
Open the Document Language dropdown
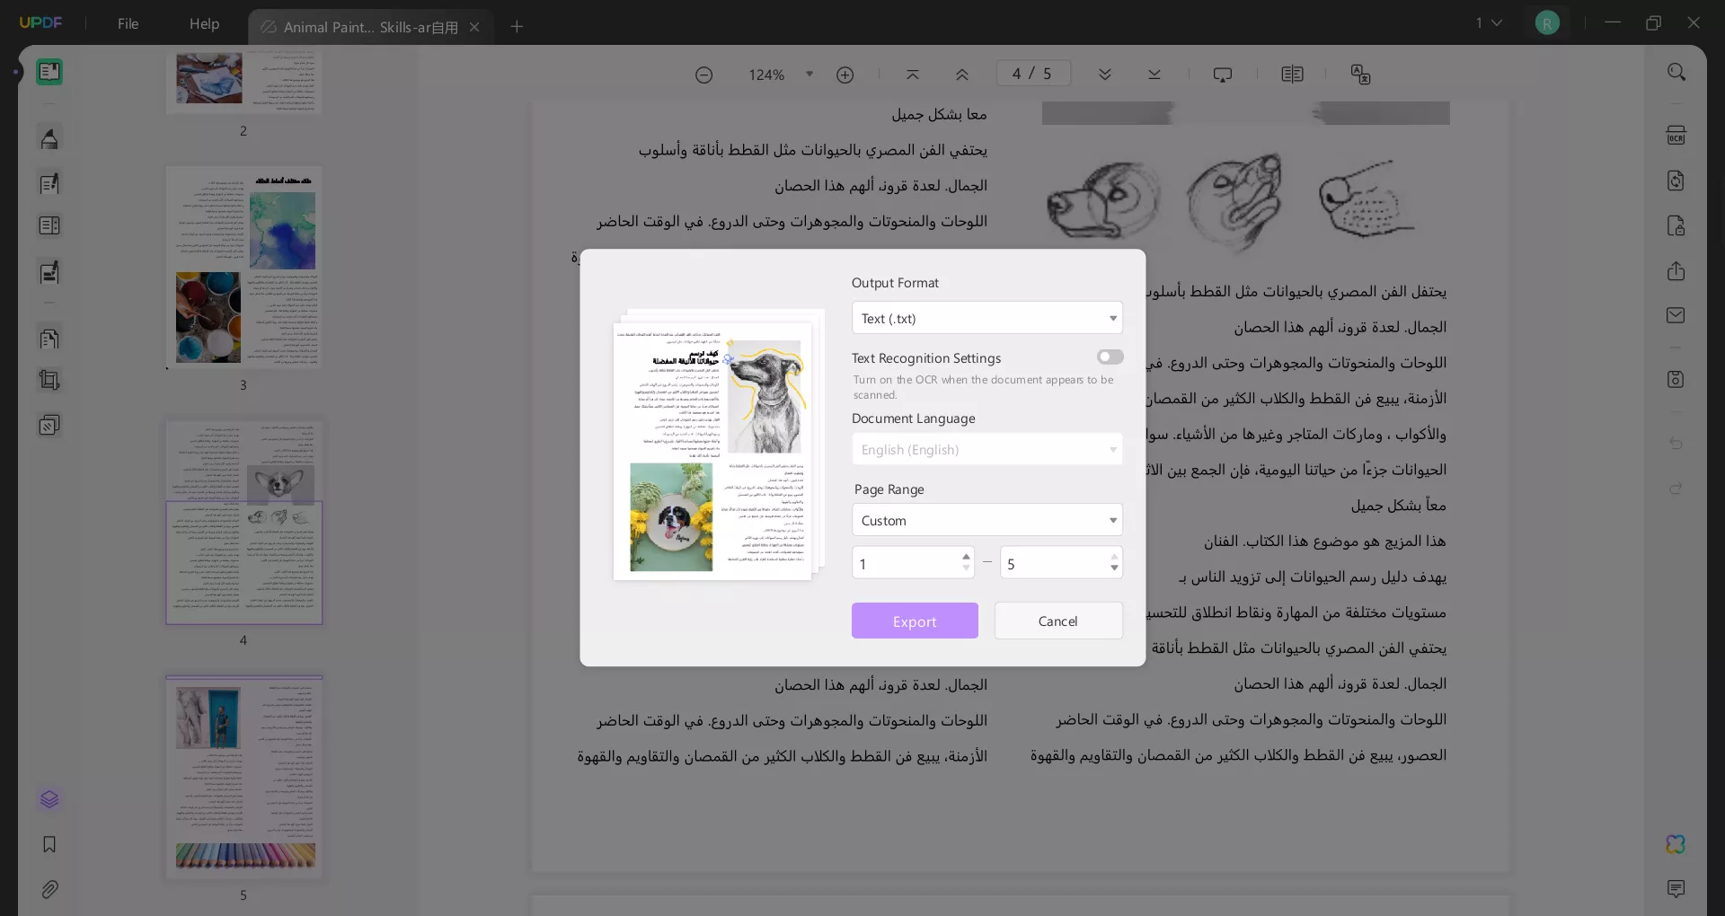(986, 449)
